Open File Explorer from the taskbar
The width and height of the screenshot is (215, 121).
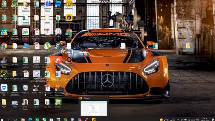click(x=23, y=120)
